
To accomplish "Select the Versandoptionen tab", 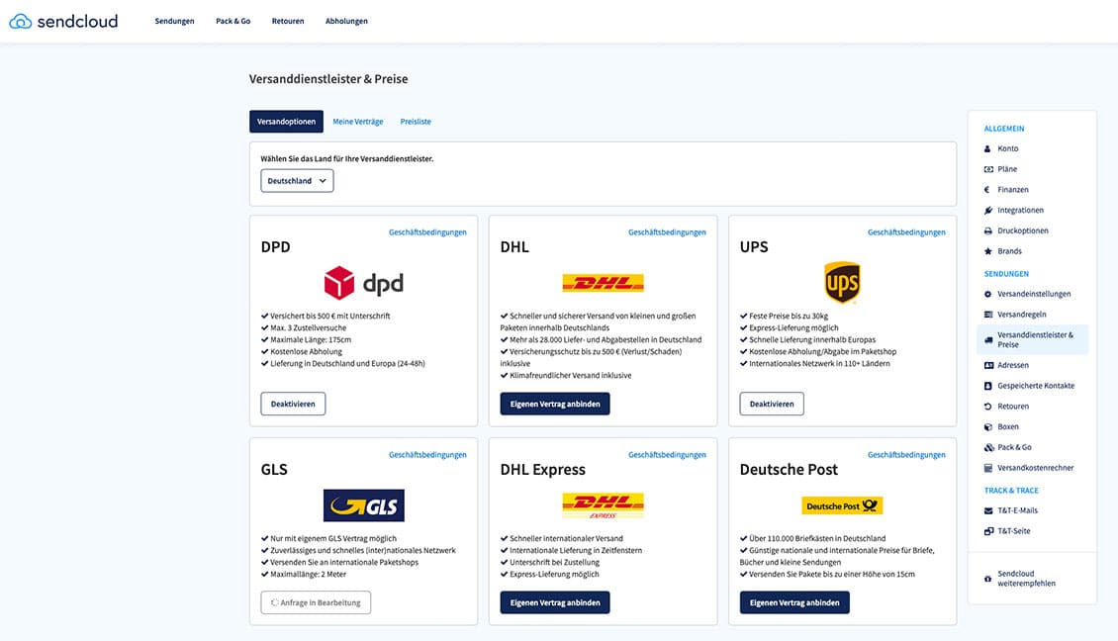I will (286, 122).
